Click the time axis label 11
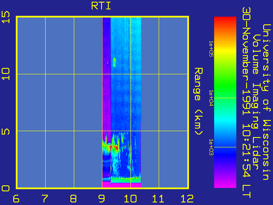The height and width of the screenshot is (205, 273). coord(158,199)
